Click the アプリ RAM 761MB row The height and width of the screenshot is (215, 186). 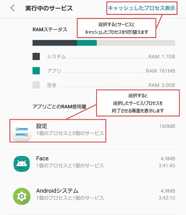point(104,71)
